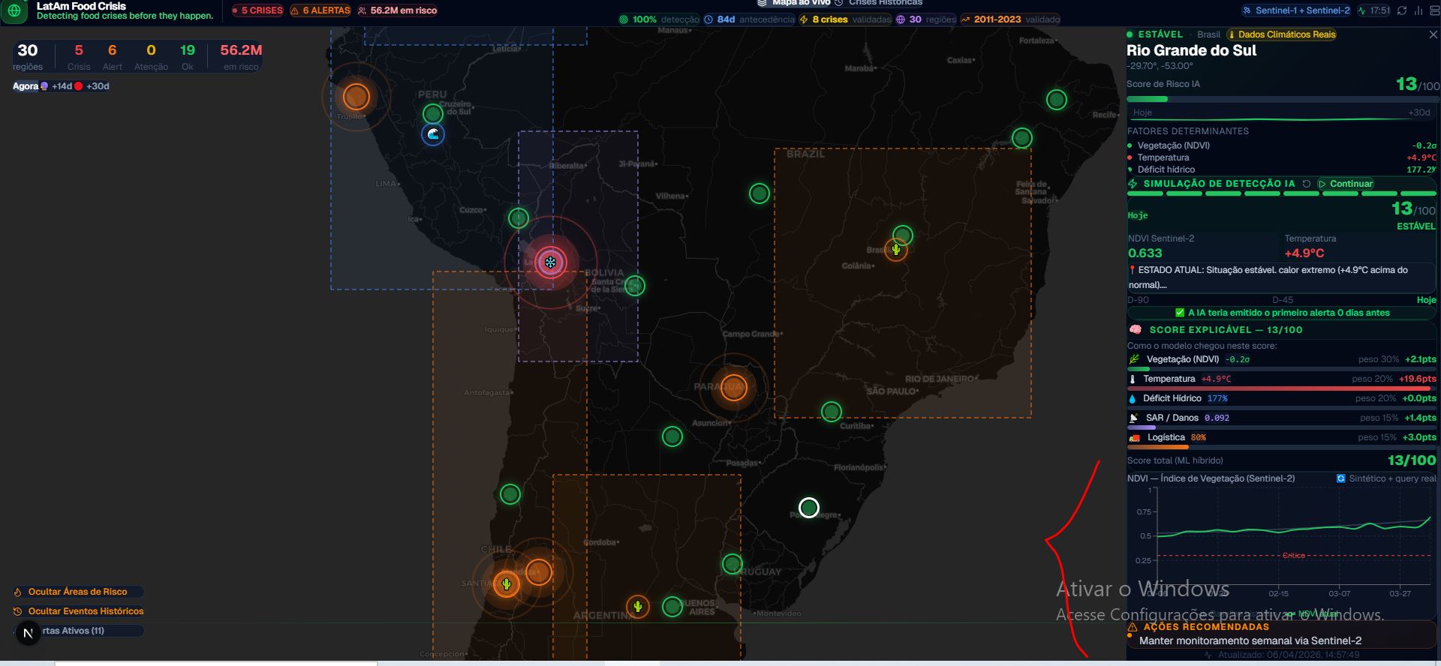1441x666 pixels.
Task: Click the cactus marker west of Buenos Aires
Action: [637, 606]
